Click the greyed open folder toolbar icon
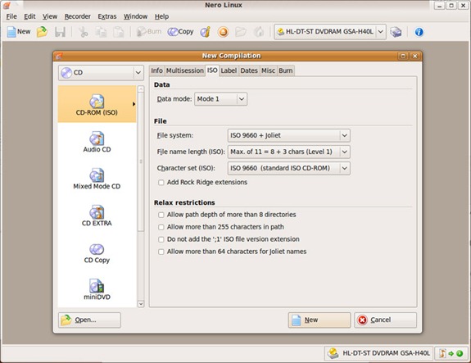The height and width of the screenshot is (363, 471). pos(241,32)
